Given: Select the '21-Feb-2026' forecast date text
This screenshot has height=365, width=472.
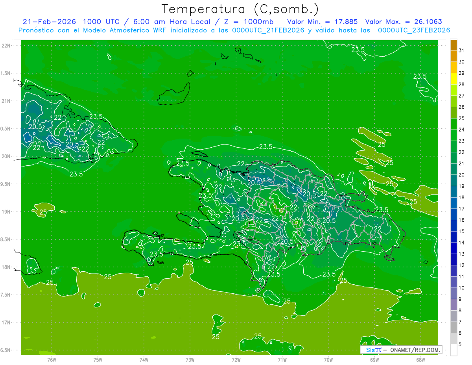Looking at the screenshot, I should pos(50,22).
